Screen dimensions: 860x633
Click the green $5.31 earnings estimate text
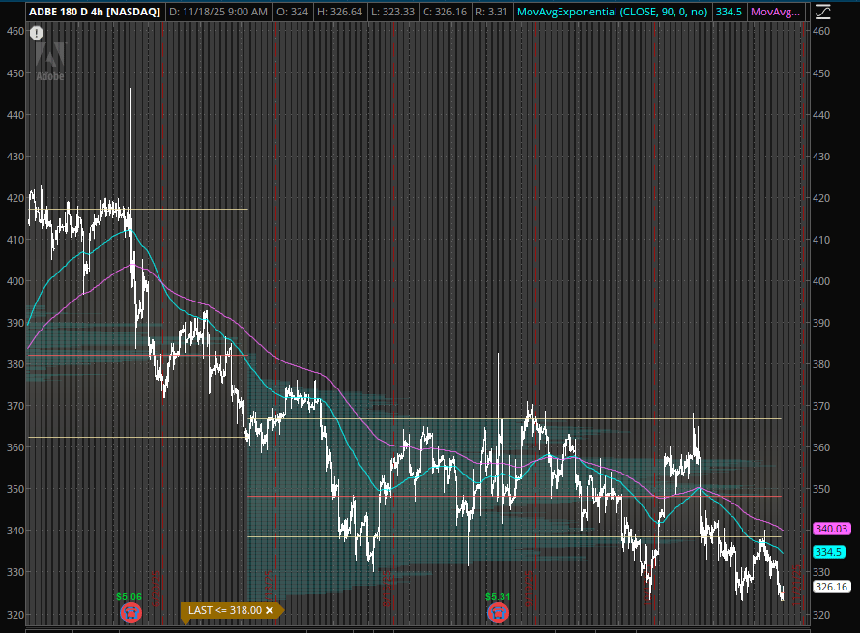(x=498, y=597)
